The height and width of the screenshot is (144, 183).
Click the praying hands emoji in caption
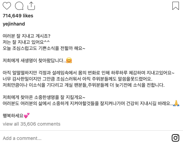(176, 103)
